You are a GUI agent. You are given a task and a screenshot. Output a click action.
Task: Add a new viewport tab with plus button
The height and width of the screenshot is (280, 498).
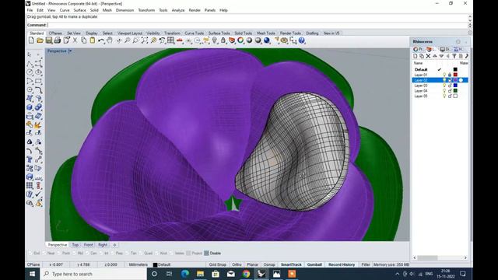(x=114, y=245)
